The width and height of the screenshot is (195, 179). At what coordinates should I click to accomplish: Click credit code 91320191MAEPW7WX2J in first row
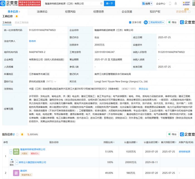[42, 30]
